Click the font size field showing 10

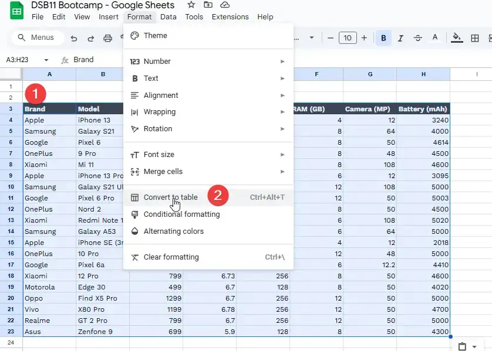tap(348, 38)
